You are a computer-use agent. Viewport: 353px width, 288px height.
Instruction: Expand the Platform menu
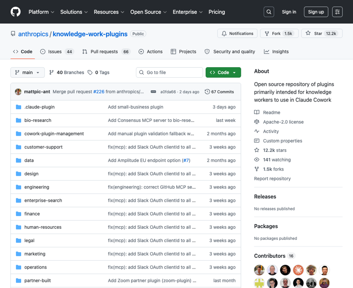[41, 12]
